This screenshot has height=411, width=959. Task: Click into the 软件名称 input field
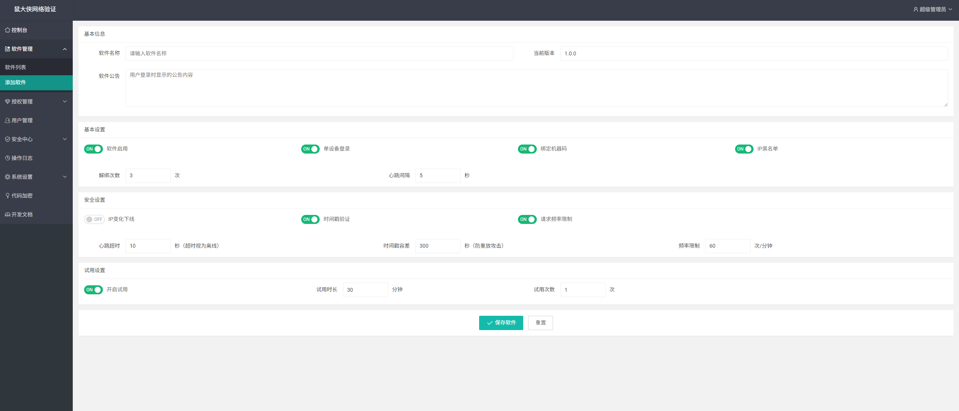click(x=319, y=53)
